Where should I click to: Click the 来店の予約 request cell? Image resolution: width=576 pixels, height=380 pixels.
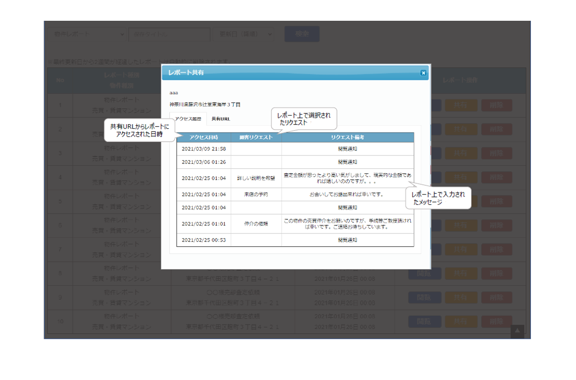256,195
